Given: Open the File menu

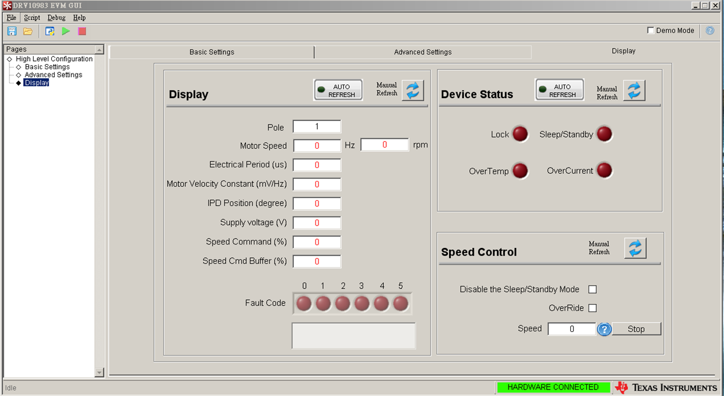Looking at the screenshot, I should click(x=11, y=18).
